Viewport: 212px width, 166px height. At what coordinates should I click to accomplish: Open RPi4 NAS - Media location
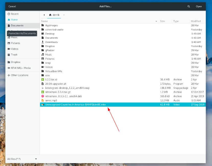click(23, 68)
